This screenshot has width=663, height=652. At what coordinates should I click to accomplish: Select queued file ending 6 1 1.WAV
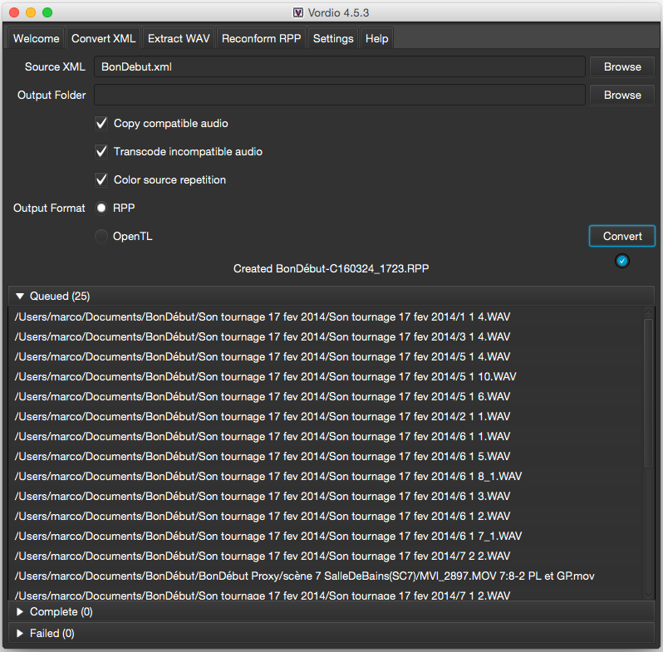pyautogui.click(x=325, y=436)
